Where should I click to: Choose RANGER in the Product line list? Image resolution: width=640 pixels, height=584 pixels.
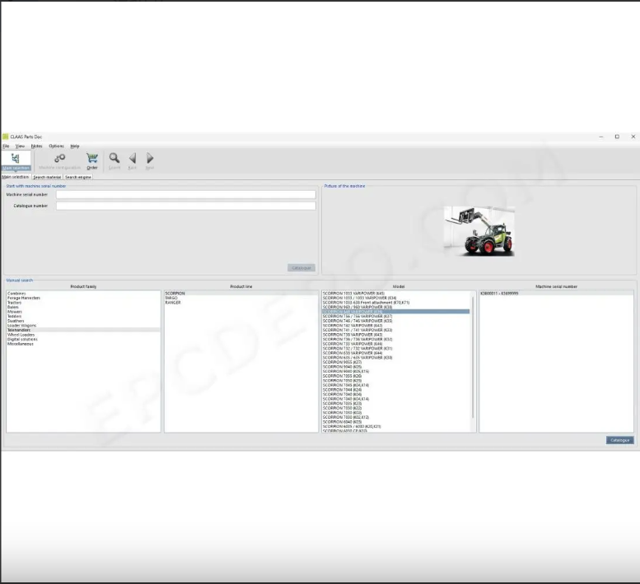(173, 303)
